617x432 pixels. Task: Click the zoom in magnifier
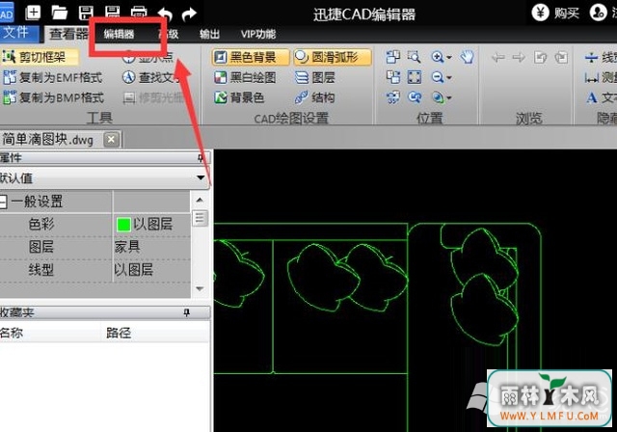click(x=437, y=58)
